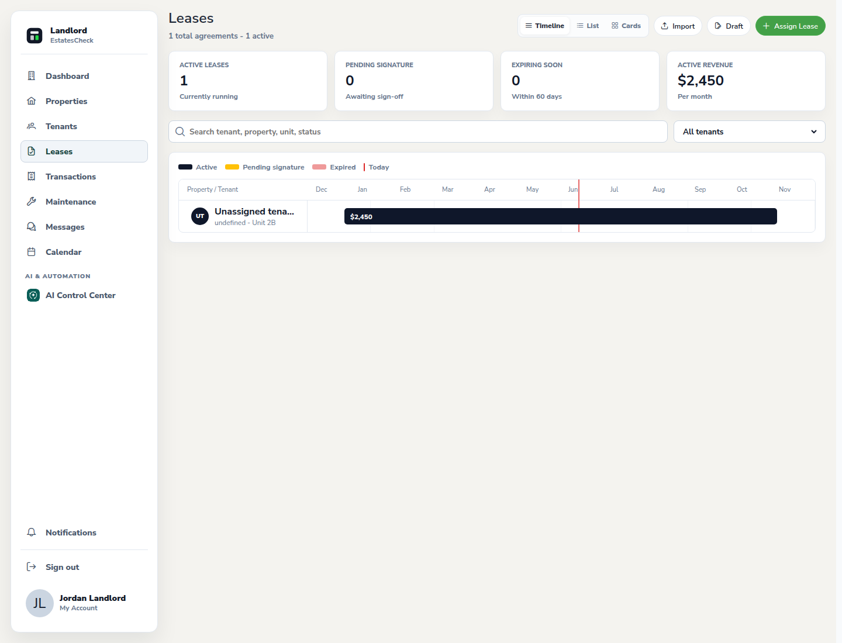842x643 pixels.
Task: Click the Active Leases stat card
Action: pyautogui.click(x=248, y=81)
